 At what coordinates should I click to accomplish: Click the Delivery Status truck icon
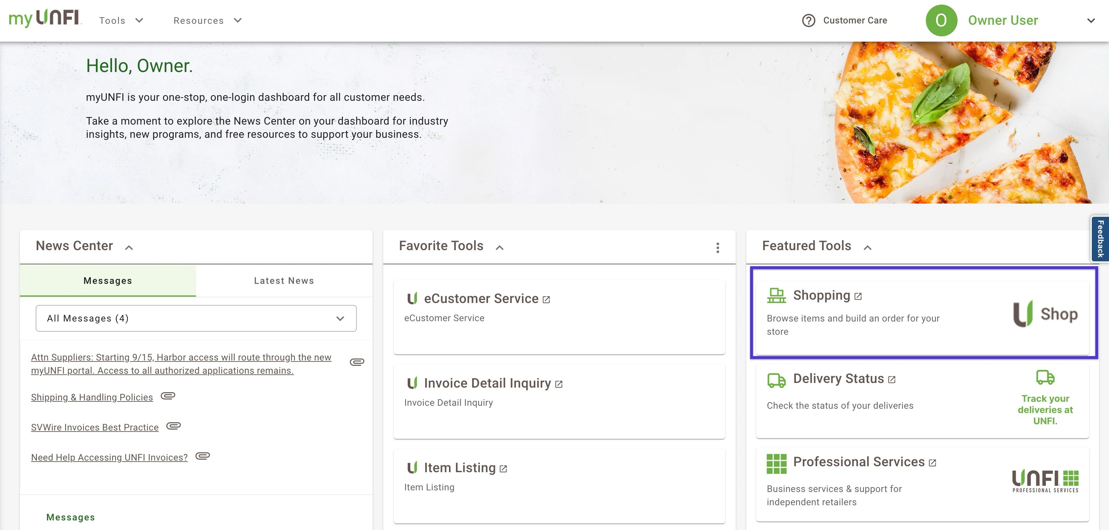[x=776, y=380]
